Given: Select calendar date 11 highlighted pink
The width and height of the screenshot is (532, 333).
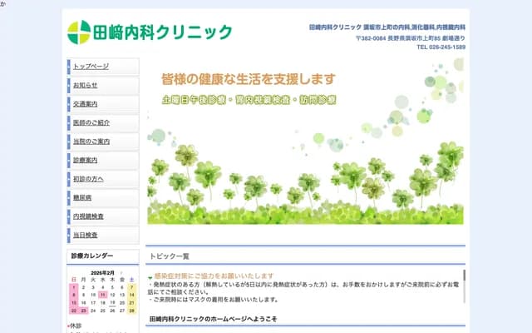Looking at the screenshot, I should coord(103,295).
